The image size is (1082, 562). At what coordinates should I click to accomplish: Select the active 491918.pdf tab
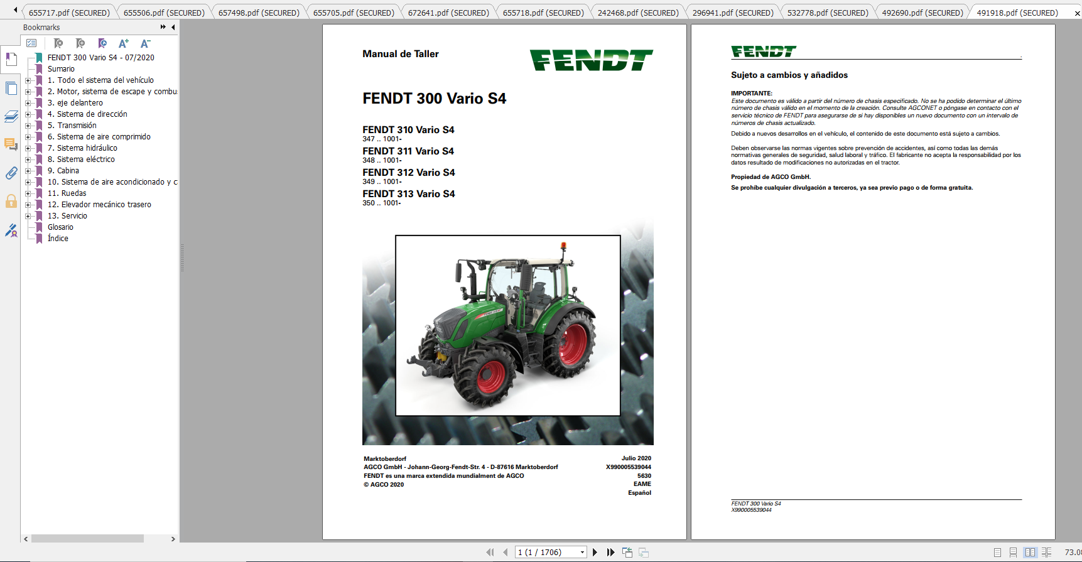point(1017,13)
